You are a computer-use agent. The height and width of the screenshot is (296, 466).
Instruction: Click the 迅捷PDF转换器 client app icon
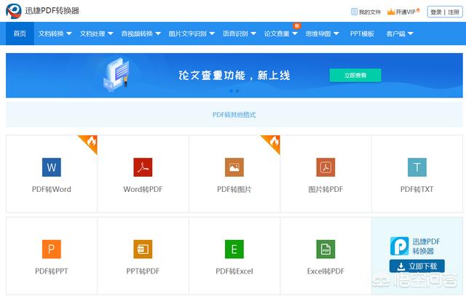pos(400,246)
